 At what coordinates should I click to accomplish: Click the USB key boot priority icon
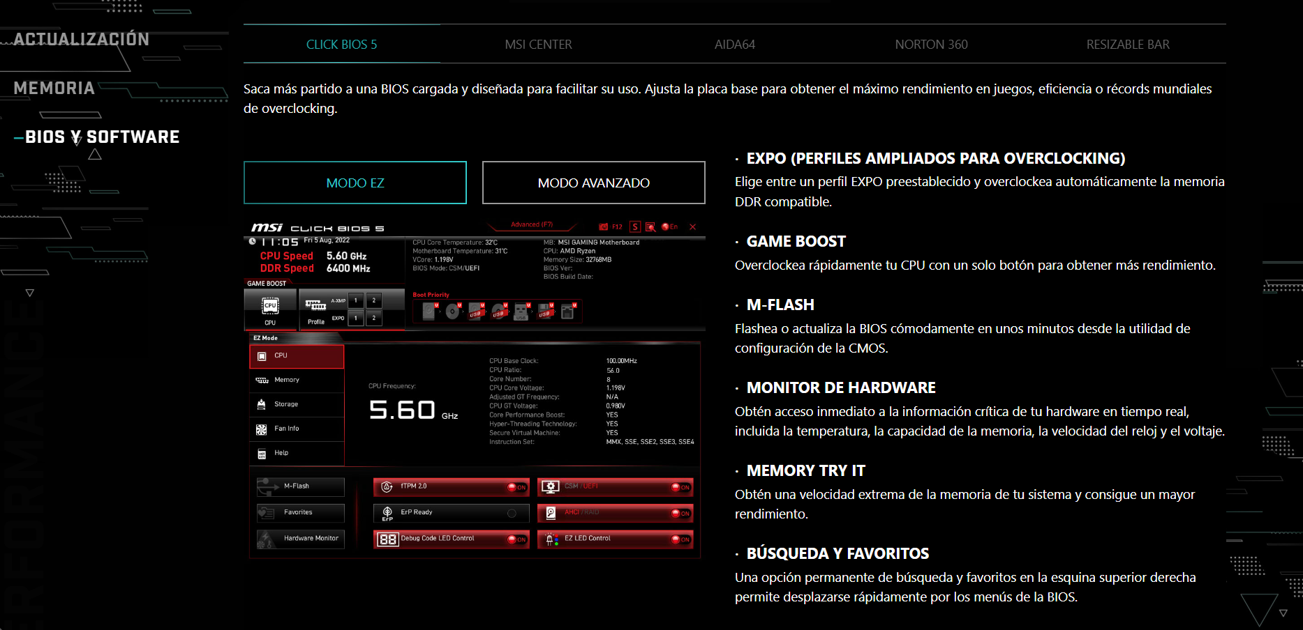tap(521, 311)
